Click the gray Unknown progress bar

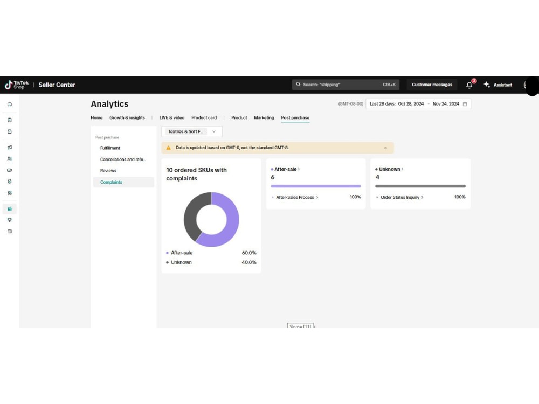point(420,186)
